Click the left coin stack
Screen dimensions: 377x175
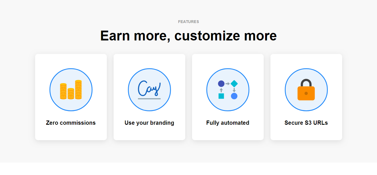[x=63, y=91]
